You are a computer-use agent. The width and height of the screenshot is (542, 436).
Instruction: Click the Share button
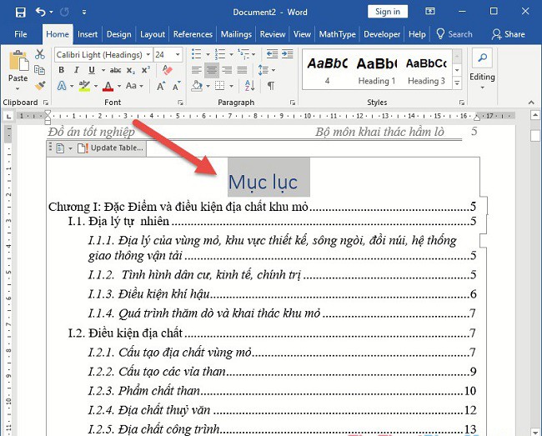[x=509, y=34]
